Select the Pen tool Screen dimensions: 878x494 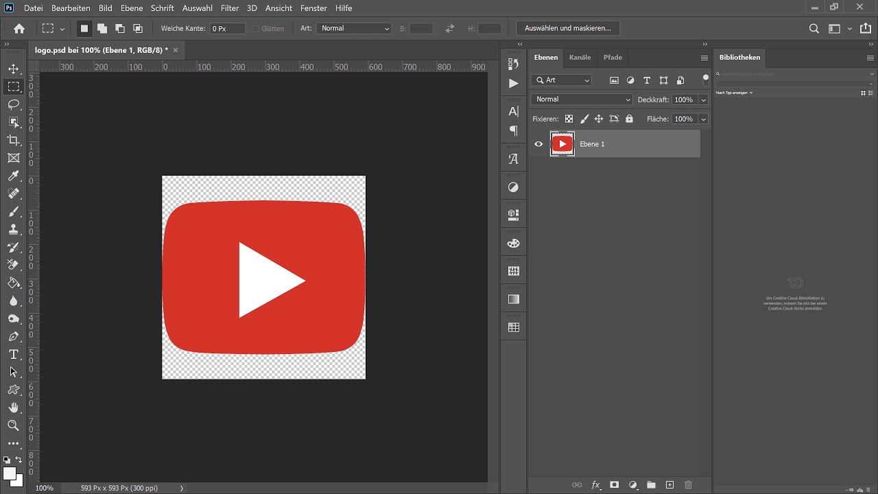tap(13, 336)
